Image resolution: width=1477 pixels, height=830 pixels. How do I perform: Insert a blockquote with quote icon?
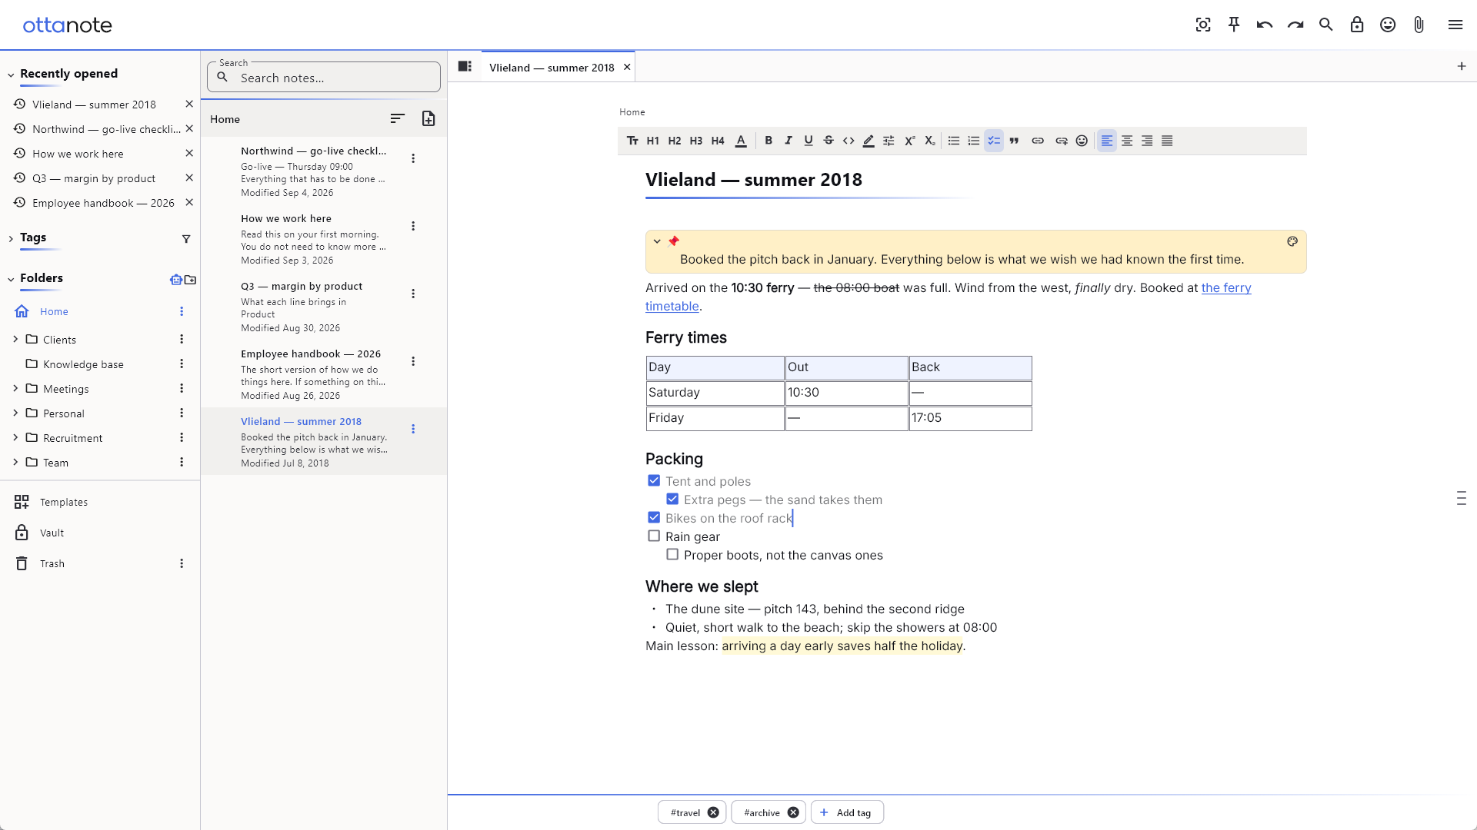1014,141
